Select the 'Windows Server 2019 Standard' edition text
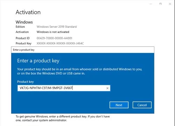The image size is (175, 126). [57, 27]
